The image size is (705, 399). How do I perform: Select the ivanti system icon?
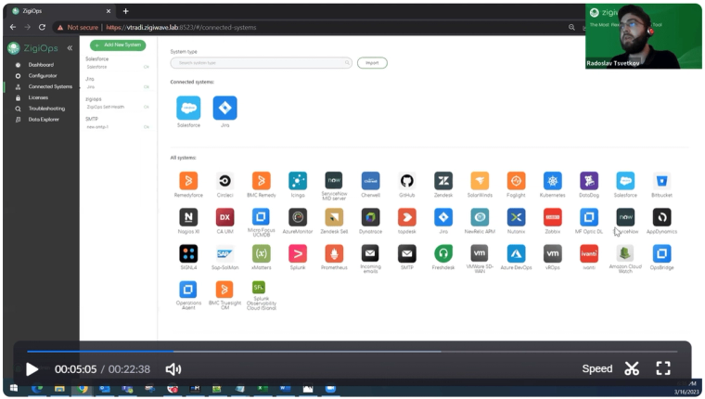(589, 253)
